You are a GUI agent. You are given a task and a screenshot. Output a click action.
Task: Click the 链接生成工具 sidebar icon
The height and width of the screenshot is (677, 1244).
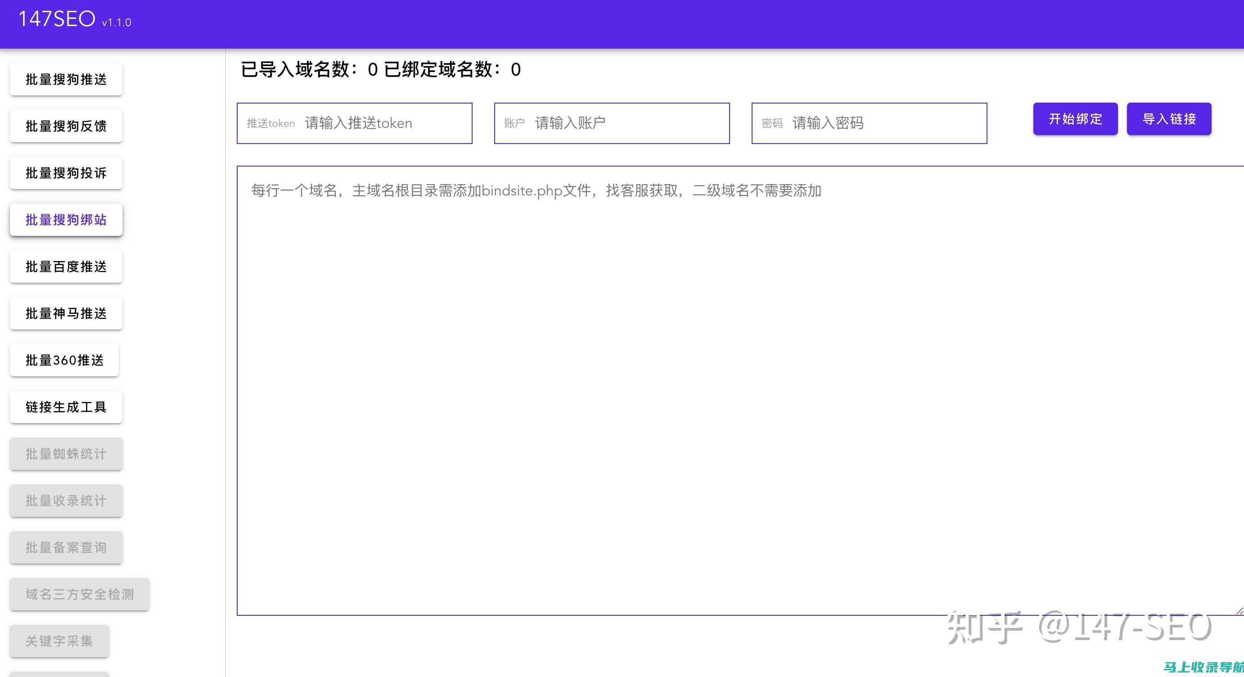coord(66,407)
